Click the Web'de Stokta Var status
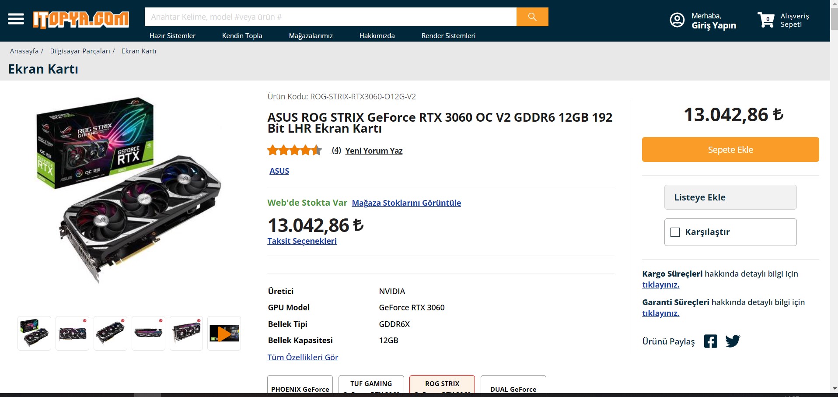The image size is (838, 397). tap(307, 203)
